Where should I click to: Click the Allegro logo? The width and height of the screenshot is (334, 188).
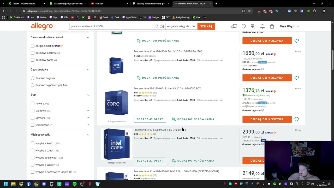pos(42,26)
